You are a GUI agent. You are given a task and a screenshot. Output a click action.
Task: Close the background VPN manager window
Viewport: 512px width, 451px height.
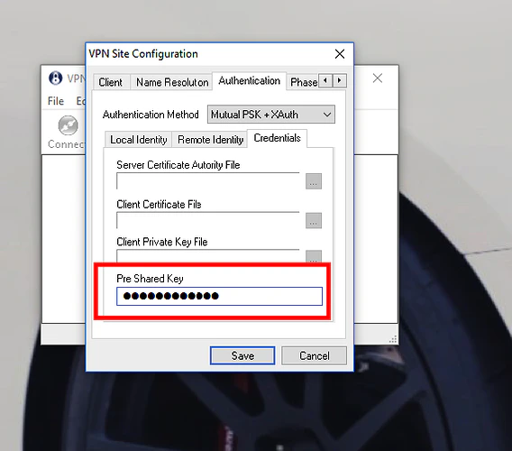pyautogui.click(x=378, y=78)
